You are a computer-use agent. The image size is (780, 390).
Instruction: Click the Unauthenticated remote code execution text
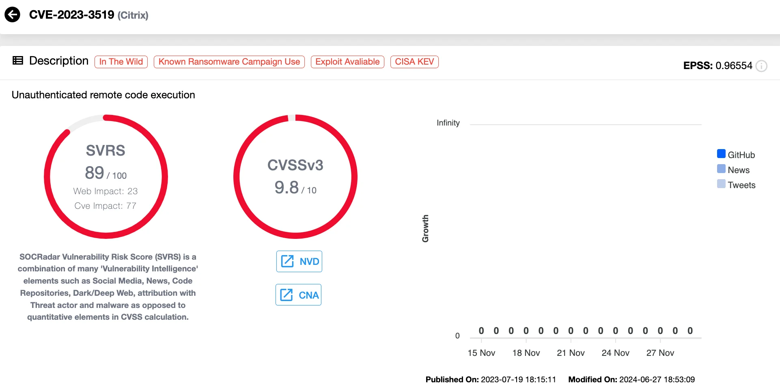tap(103, 95)
